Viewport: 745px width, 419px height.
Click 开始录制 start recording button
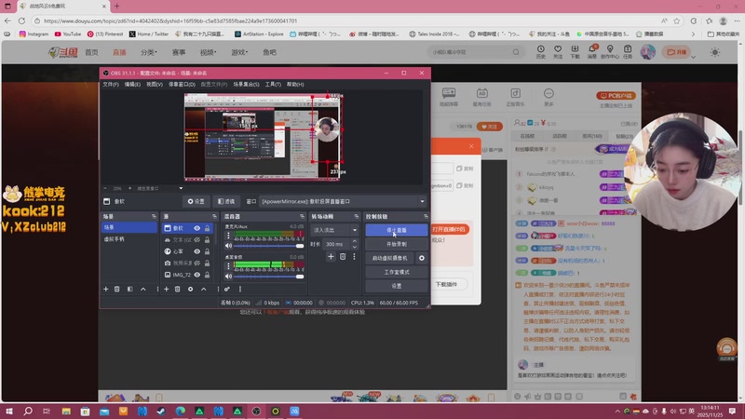pyautogui.click(x=397, y=244)
